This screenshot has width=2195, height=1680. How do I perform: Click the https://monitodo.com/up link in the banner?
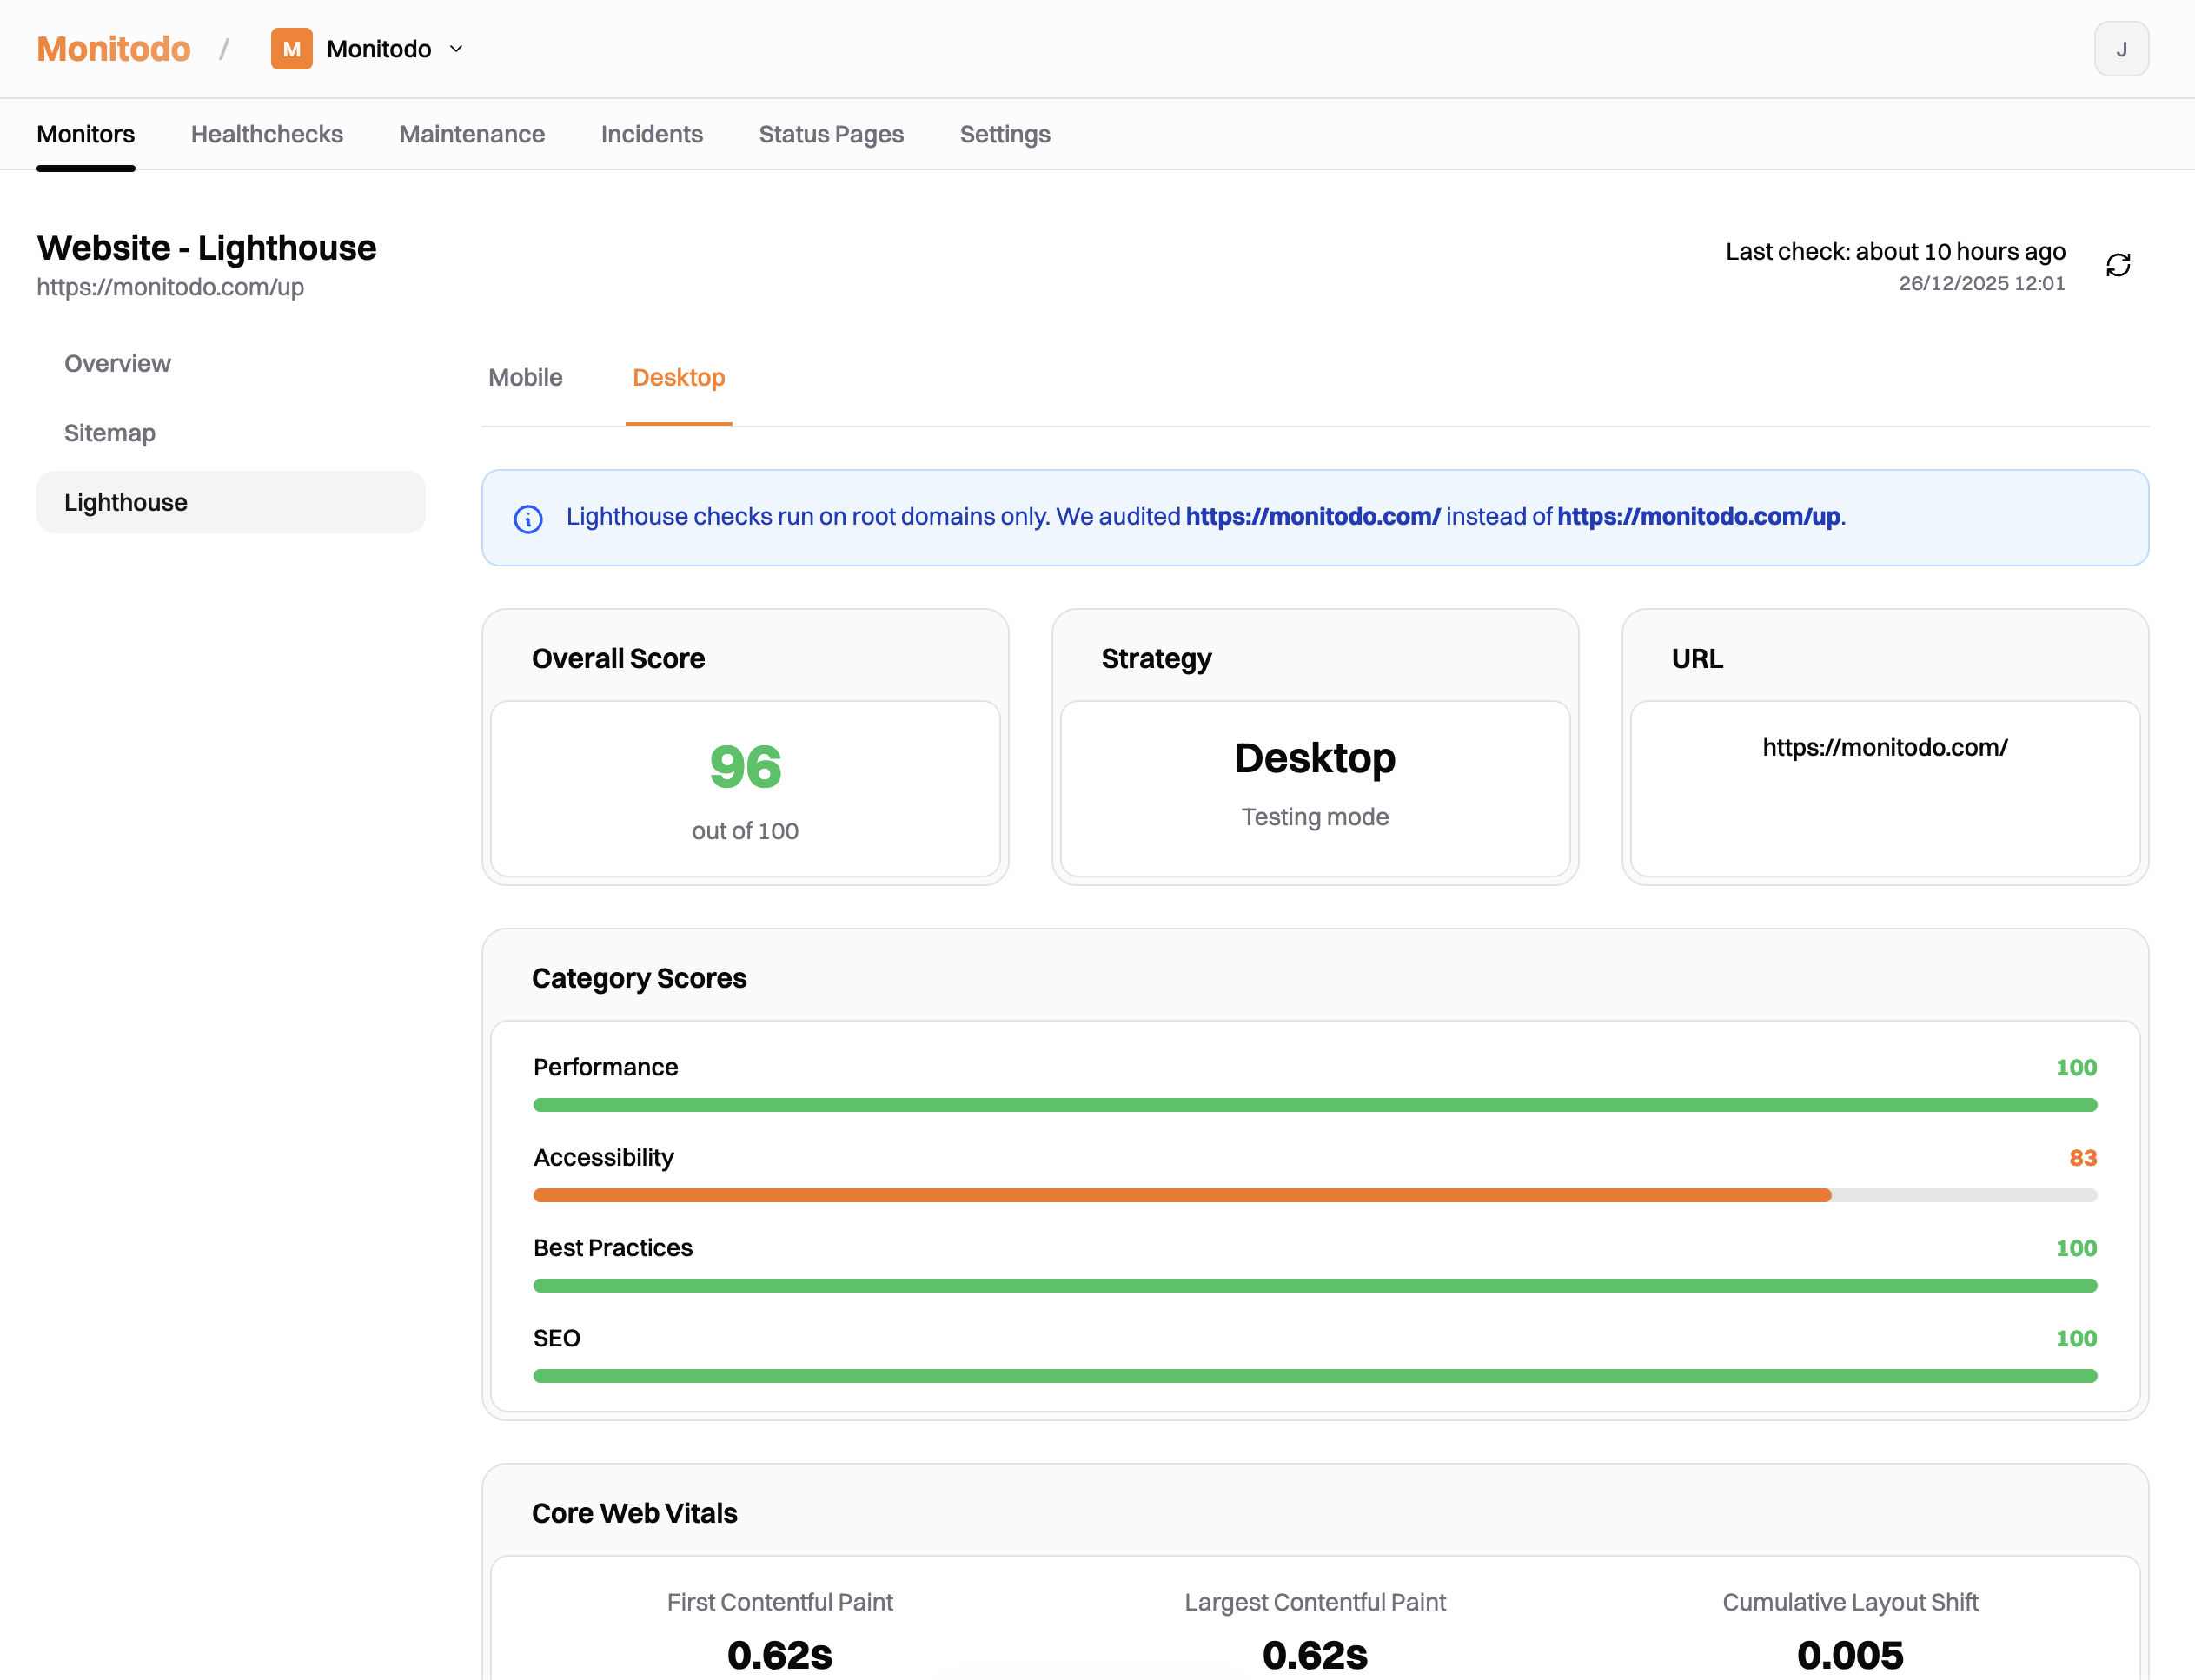[1699, 516]
